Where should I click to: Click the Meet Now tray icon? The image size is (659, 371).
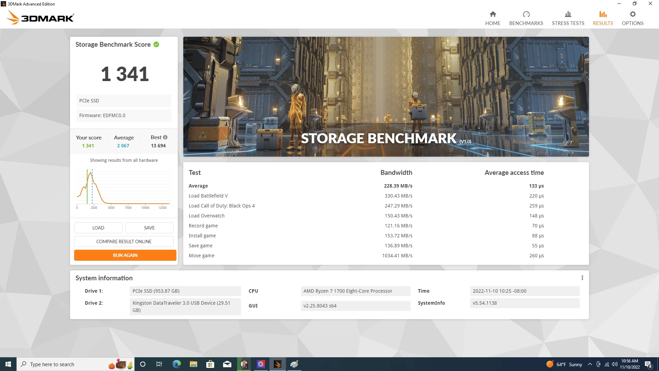(598, 364)
